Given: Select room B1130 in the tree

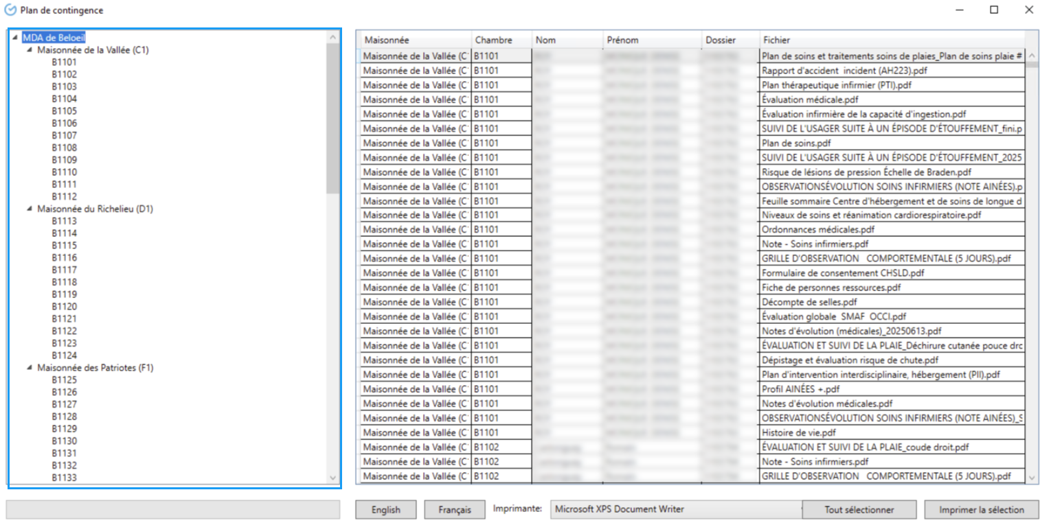Looking at the screenshot, I should click(64, 441).
